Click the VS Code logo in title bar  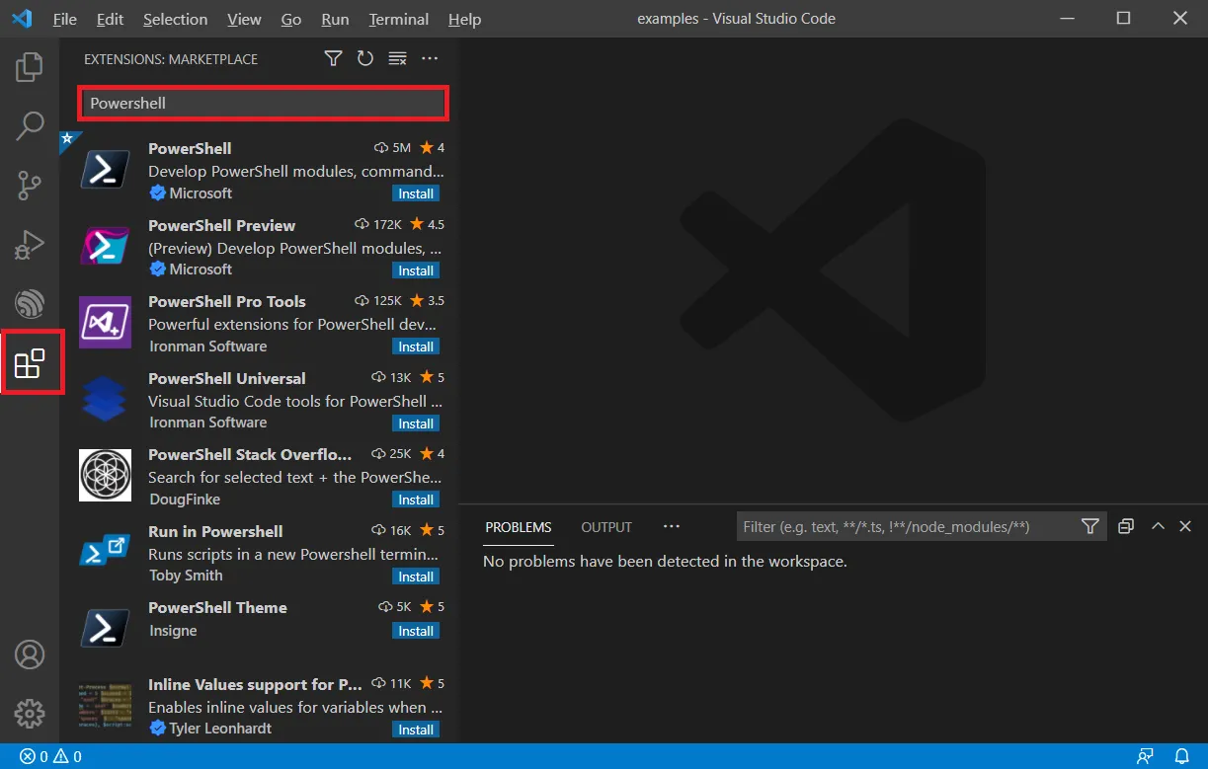(x=23, y=19)
